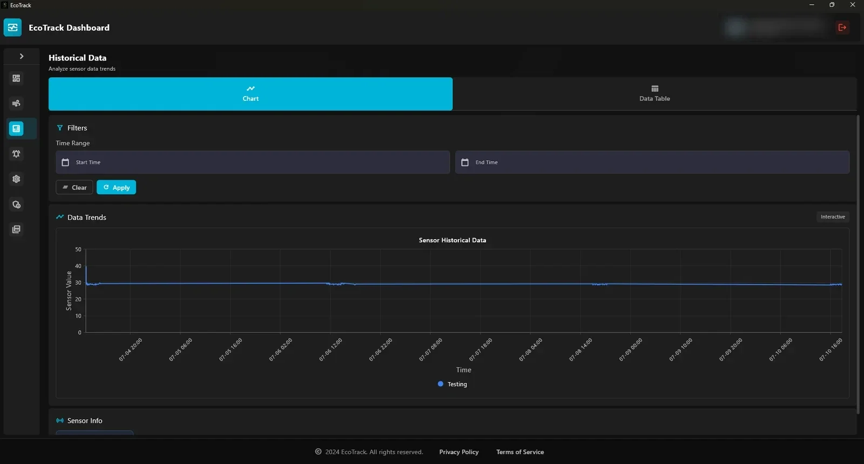Viewport: 864px width, 464px height.
Task: Click the 07-09 00:00 time axis label
Action: coord(631,350)
